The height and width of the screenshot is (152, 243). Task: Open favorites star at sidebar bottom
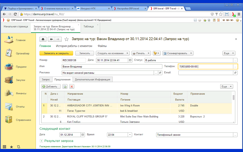[x=12, y=147]
